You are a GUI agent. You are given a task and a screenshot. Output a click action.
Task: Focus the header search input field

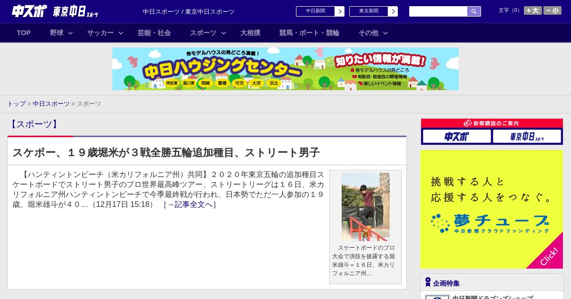[x=438, y=11]
